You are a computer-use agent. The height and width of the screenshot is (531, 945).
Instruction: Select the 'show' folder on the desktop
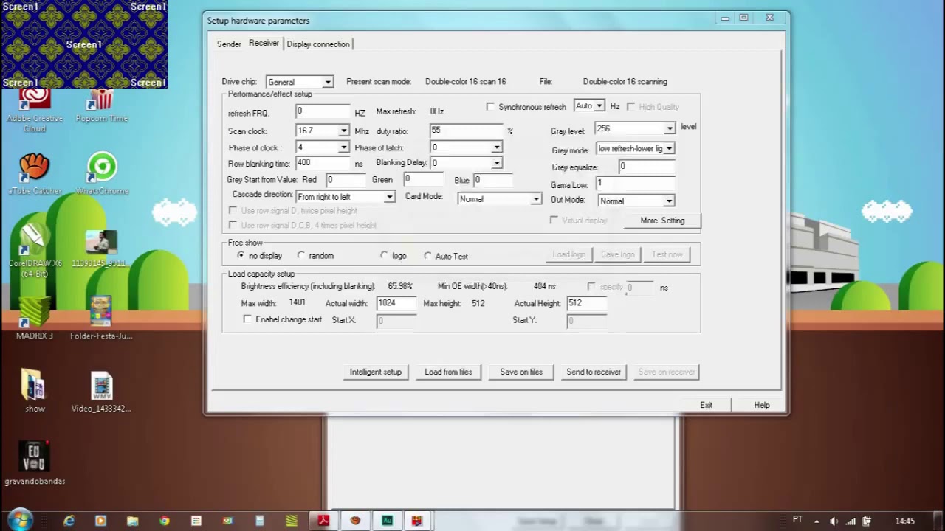35,391
